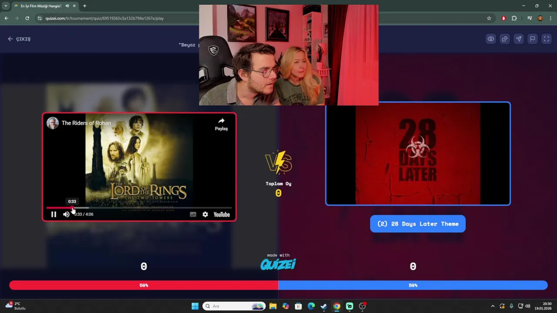Viewport: 557px width, 313px height.
Task: Open the taskbar volume control
Action: 528,306
